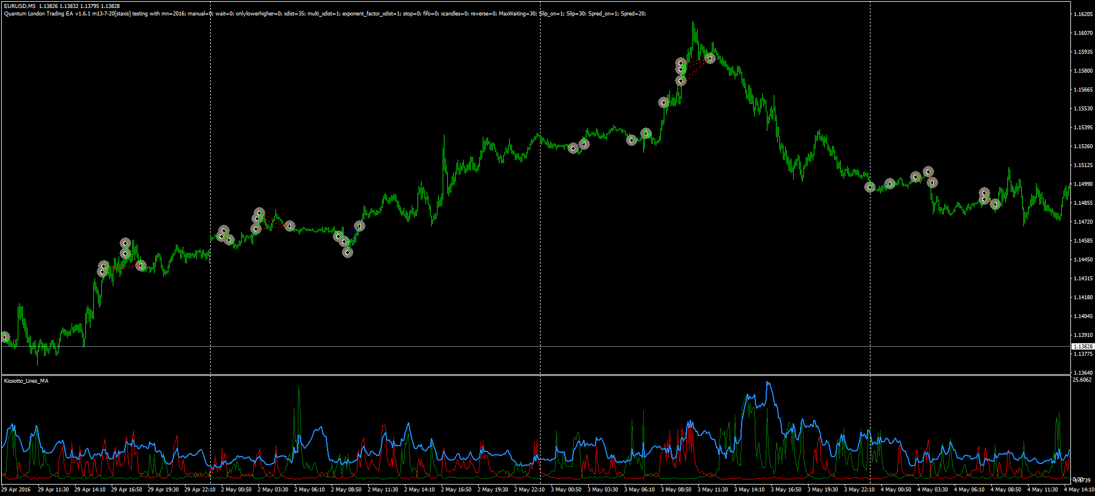Click the 2 May 11:30 time label
The image size is (1095, 496).
pyautogui.click(x=383, y=490)
